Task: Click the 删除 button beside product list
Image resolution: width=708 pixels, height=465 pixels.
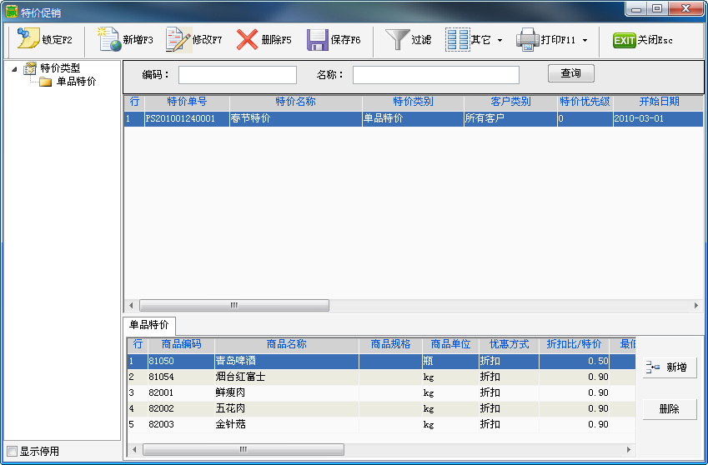Action: point(670,409)
